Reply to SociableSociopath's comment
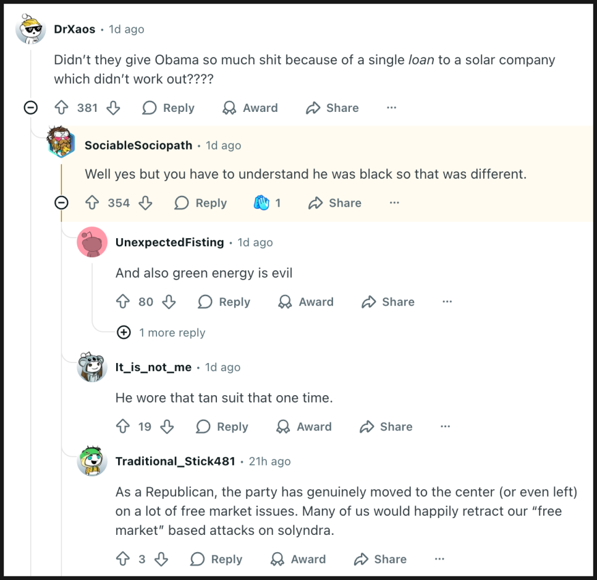 point(201,203)
